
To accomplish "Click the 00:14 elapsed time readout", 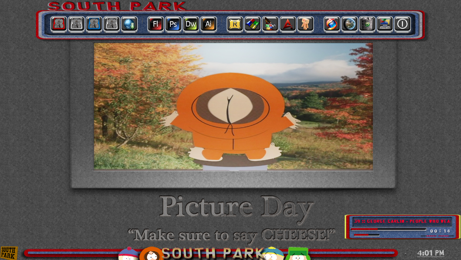I will pos(440,231).
